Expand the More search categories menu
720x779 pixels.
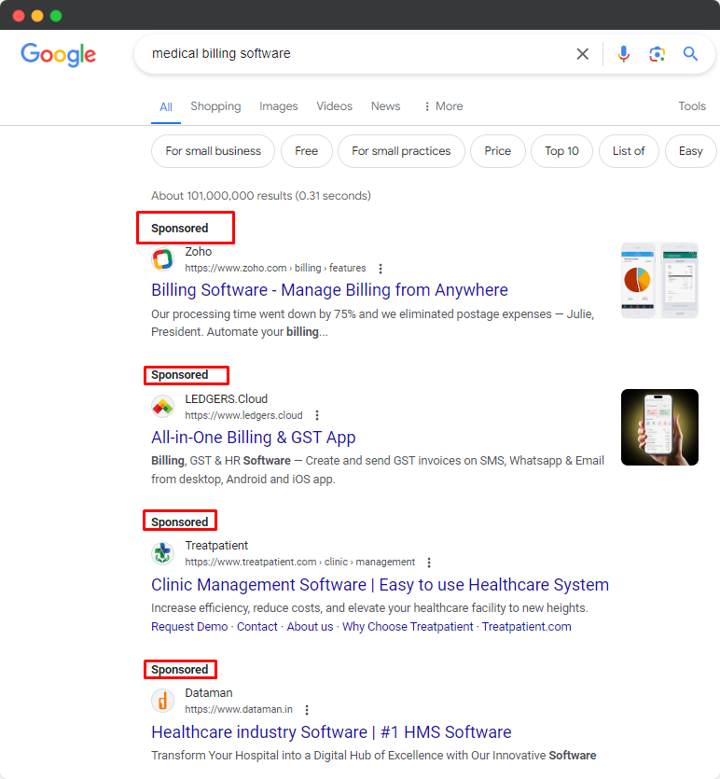(443, 106)
